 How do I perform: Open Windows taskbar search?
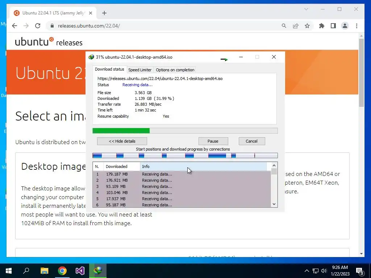coord(26,271)
